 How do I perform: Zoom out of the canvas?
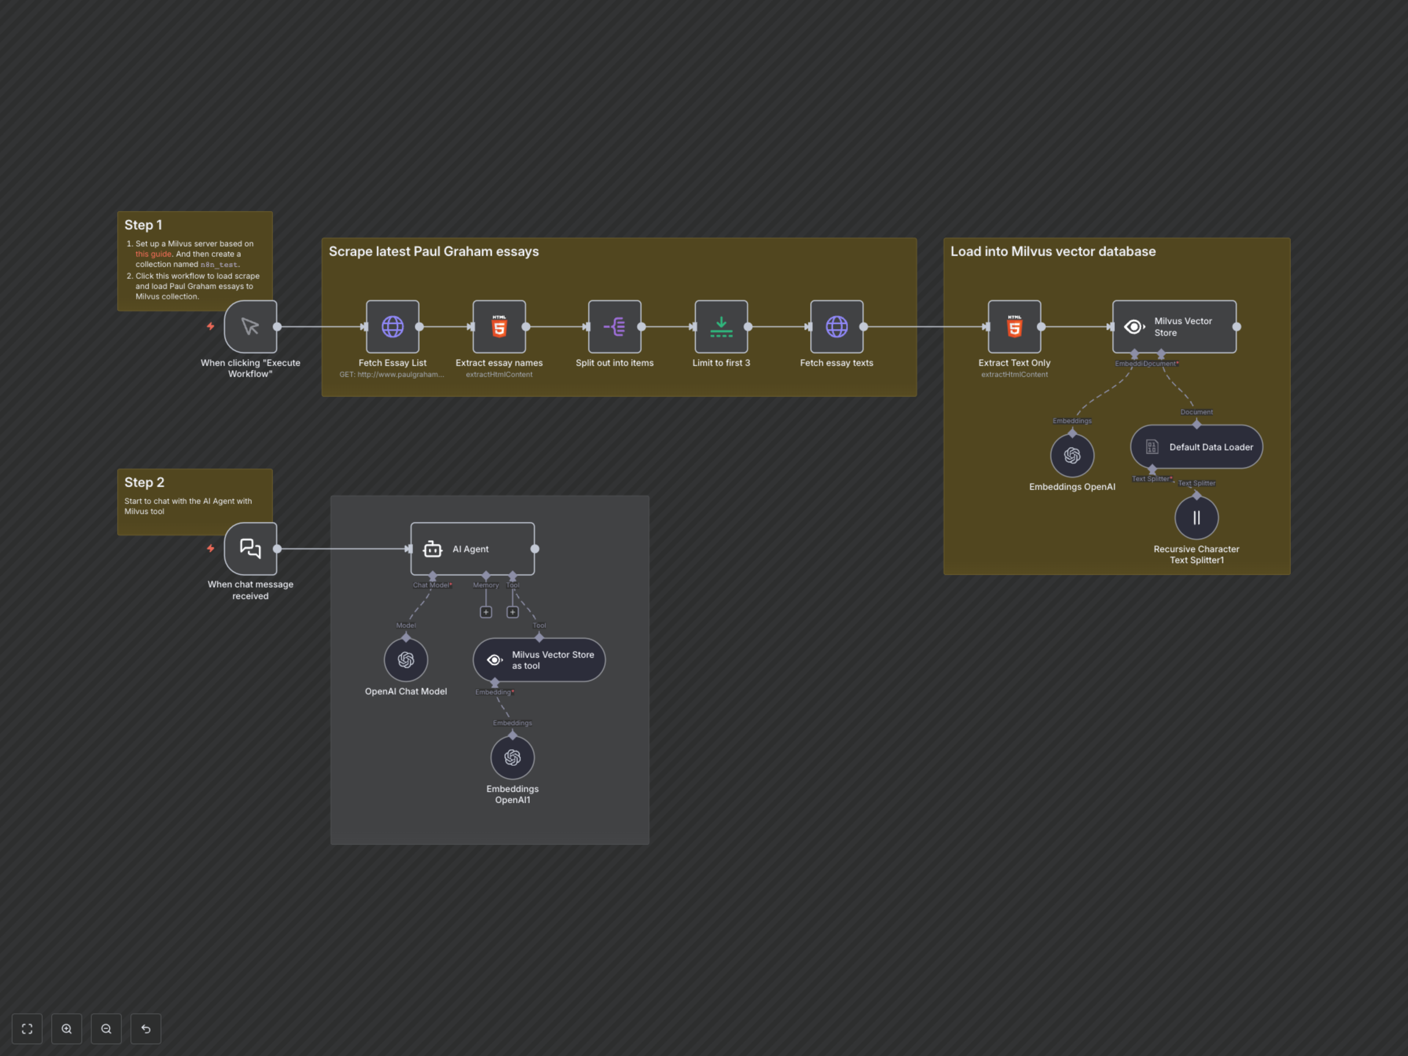(106, 1028)
